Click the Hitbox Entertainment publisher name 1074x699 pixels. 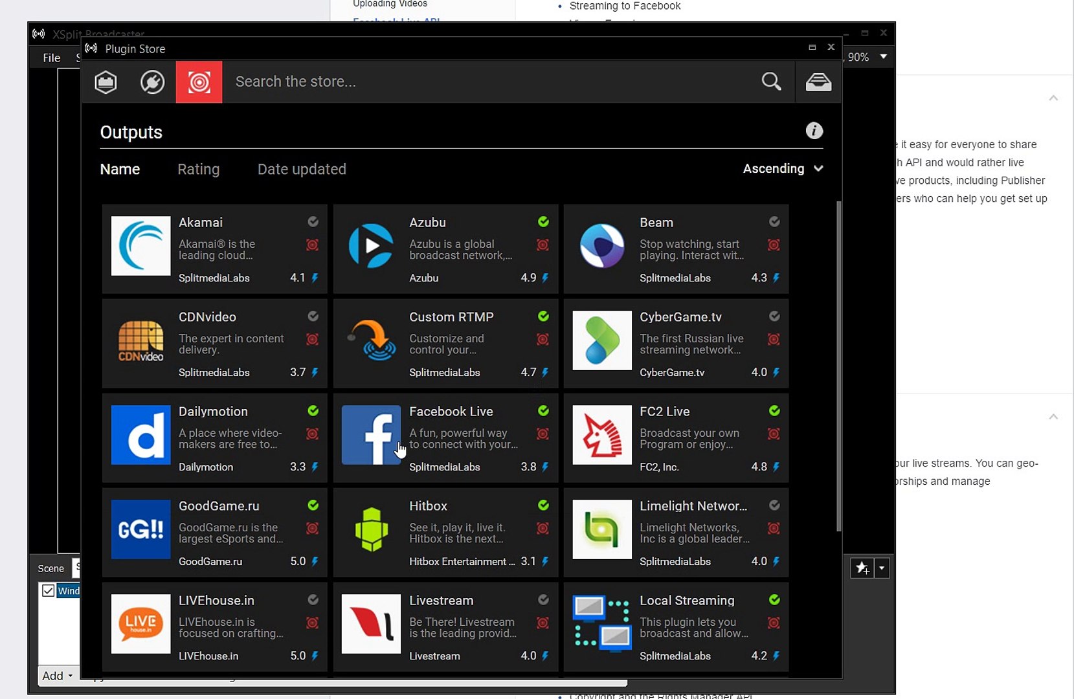click(462, 561)
